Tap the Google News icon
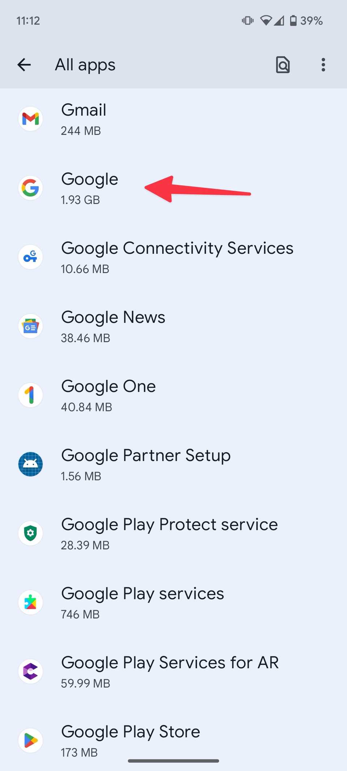This screenshot has width=347, height=771. [x=30, y=326]
